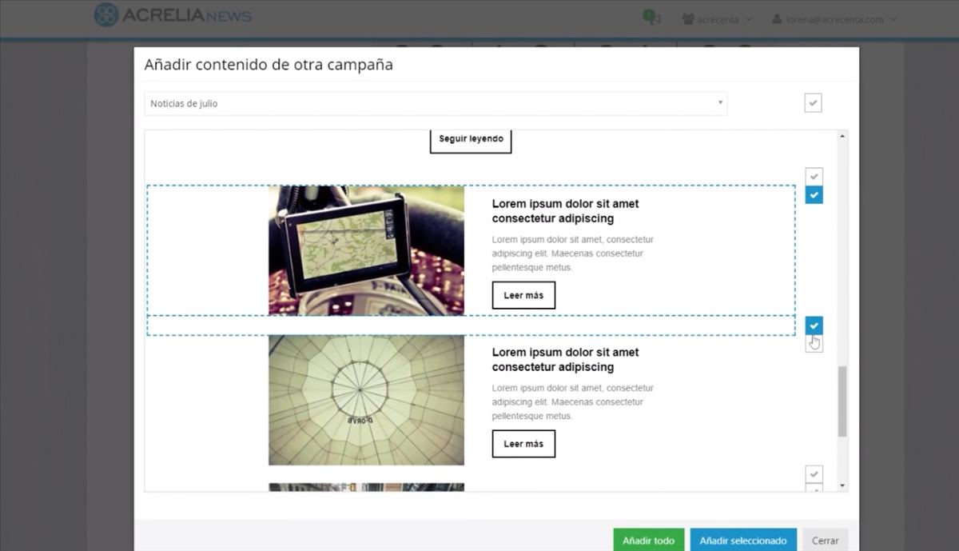This screenshot has width=959, height=551.
Task: Click Seguir leyendo button in preview
Action: click(x=471, y=139)
